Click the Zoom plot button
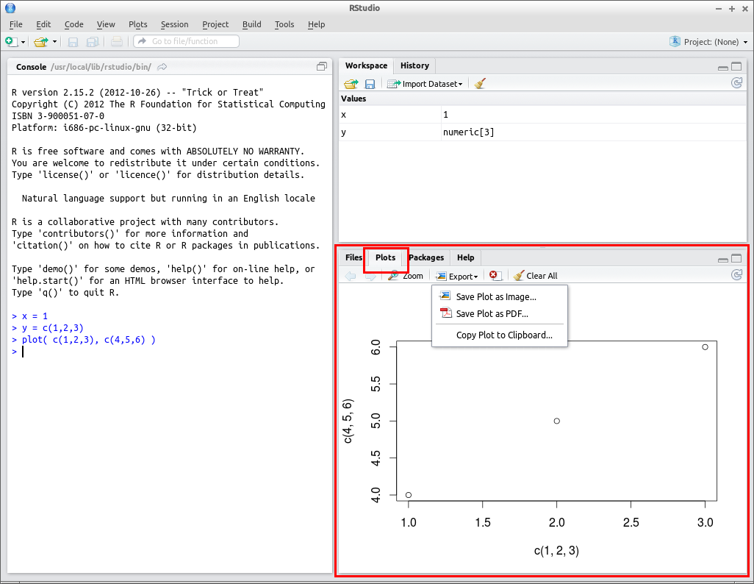Image resolution: width=754 pixels, height=584 pixels. tap(406, 276)
